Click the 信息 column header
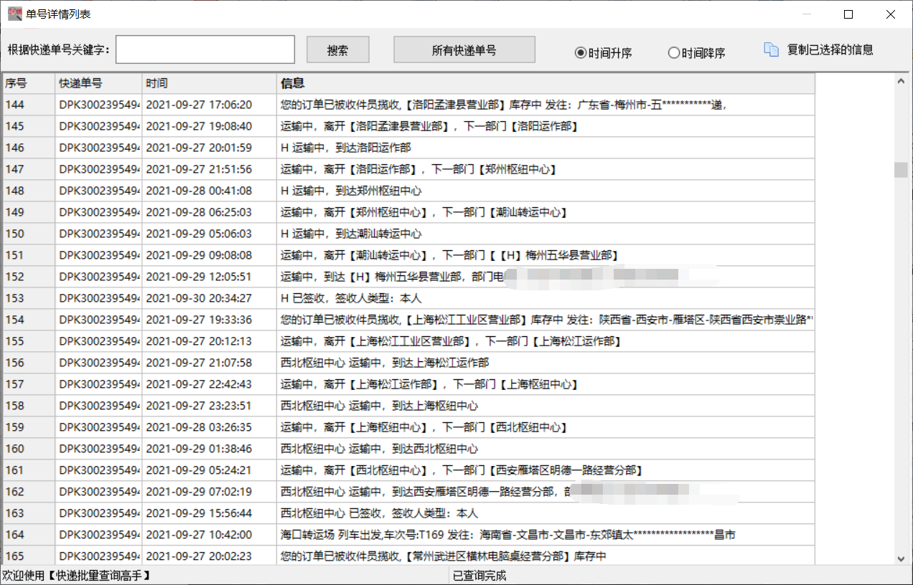This screenshot has height=585, width=913. (546, 83)
